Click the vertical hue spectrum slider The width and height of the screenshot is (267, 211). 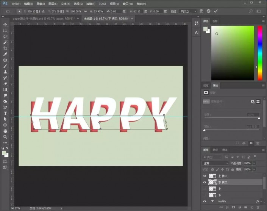point(260,53)
